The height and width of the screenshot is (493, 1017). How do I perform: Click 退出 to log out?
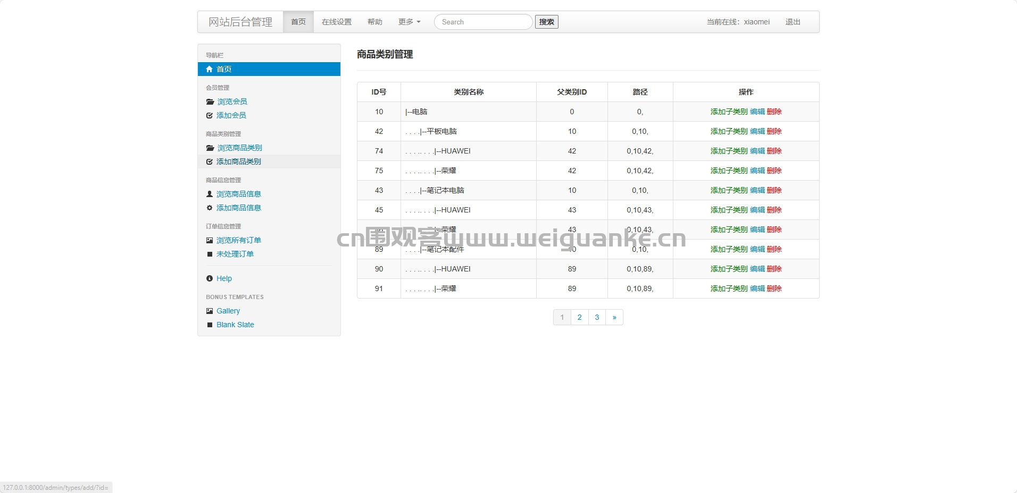[793, 22]
